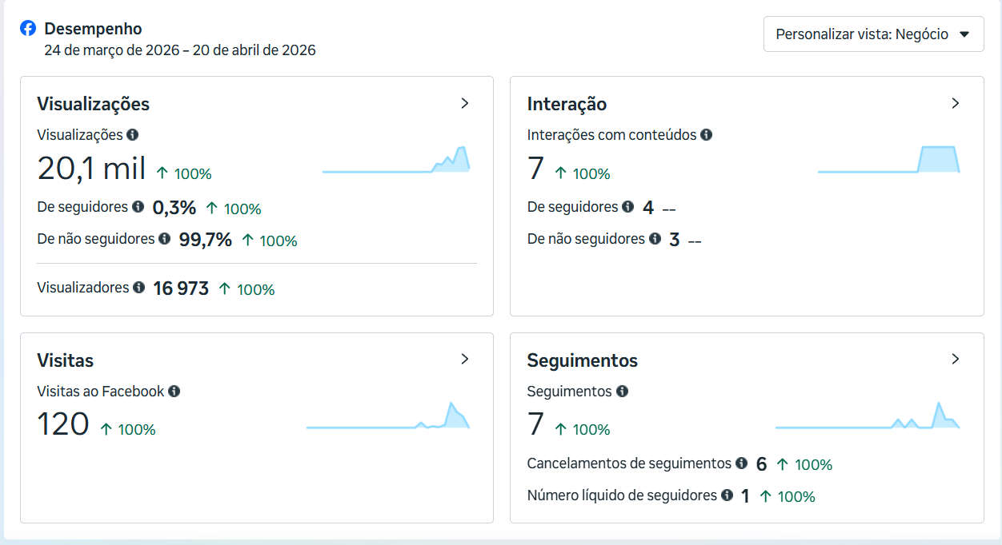The image size is (1002, 545).
Task: Select the 120 visits value
Action: point(63,424)
